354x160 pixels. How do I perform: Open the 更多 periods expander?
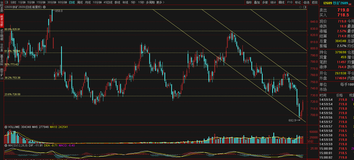pyautogui.click(x=160, y=2)
